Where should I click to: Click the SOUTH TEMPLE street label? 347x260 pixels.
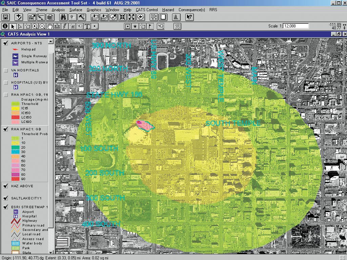[x=233, y=123]
